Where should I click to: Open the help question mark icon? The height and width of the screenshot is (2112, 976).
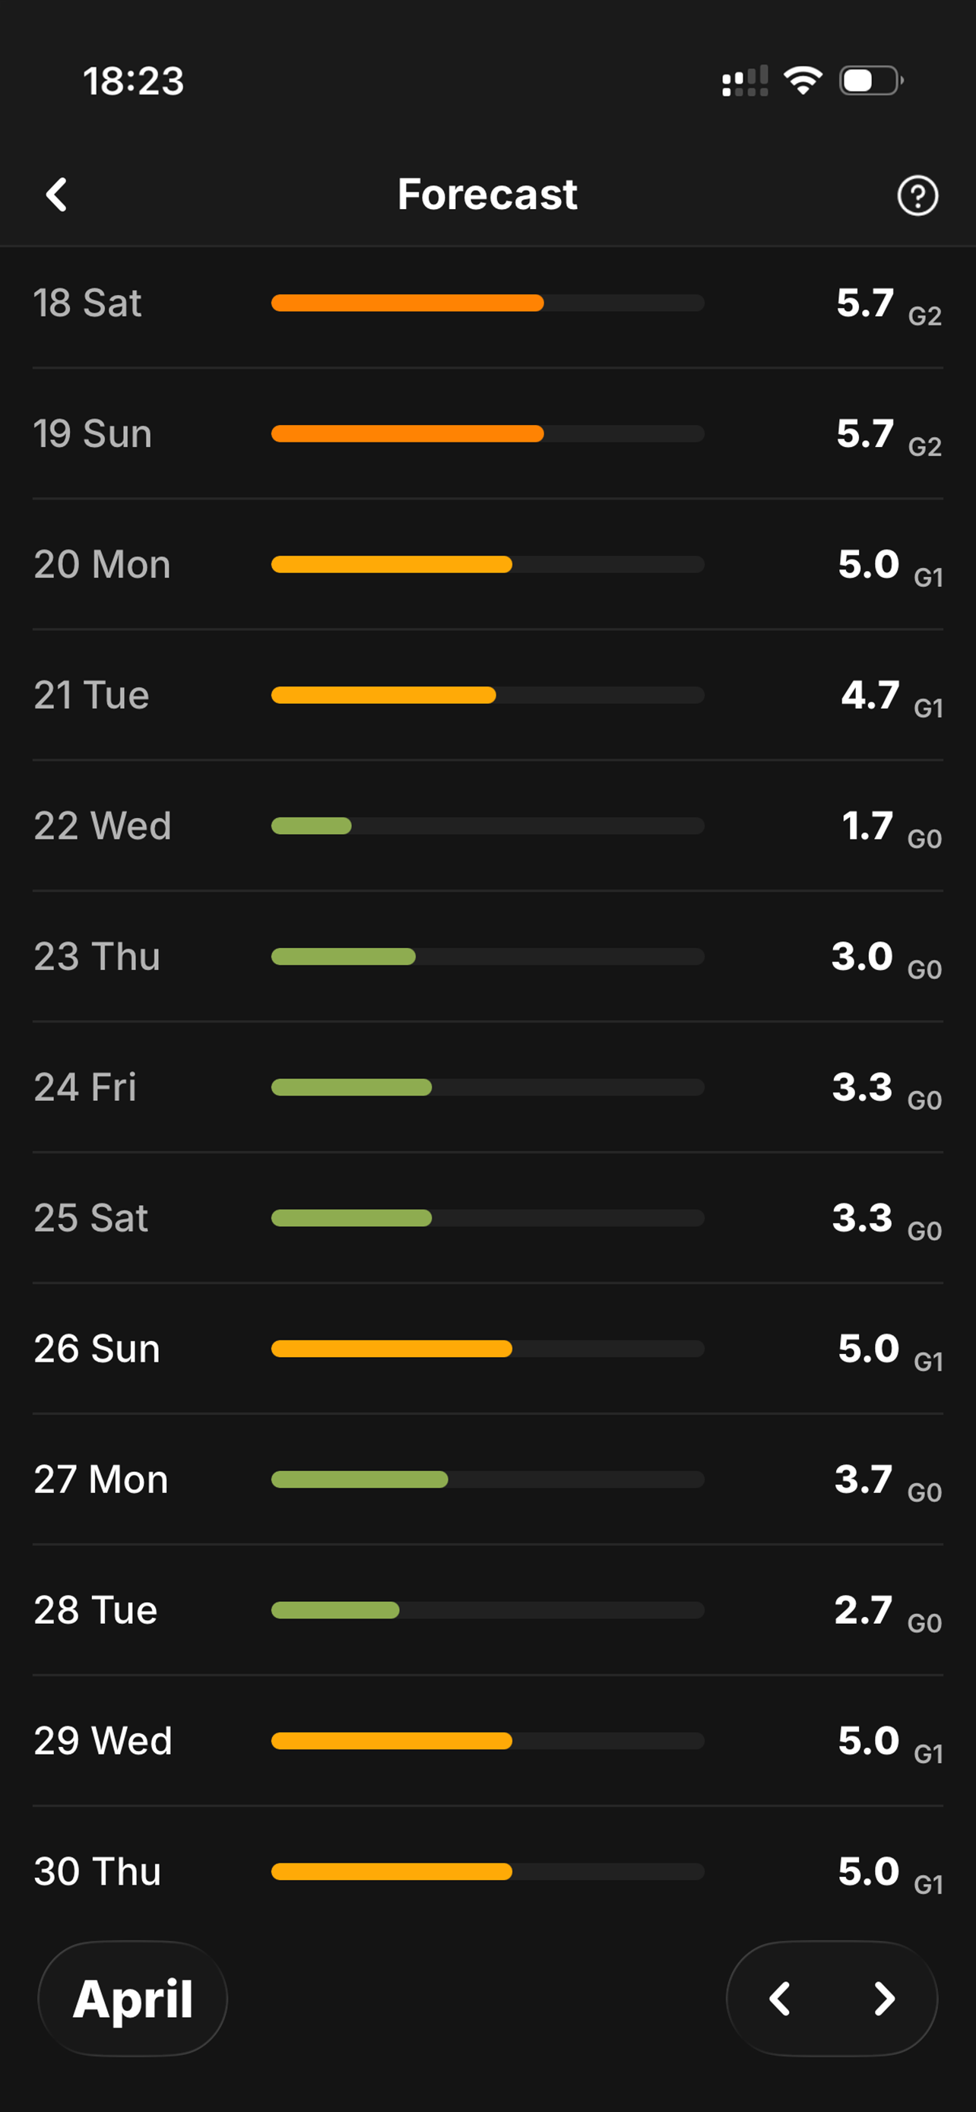(x=917, y=195)
